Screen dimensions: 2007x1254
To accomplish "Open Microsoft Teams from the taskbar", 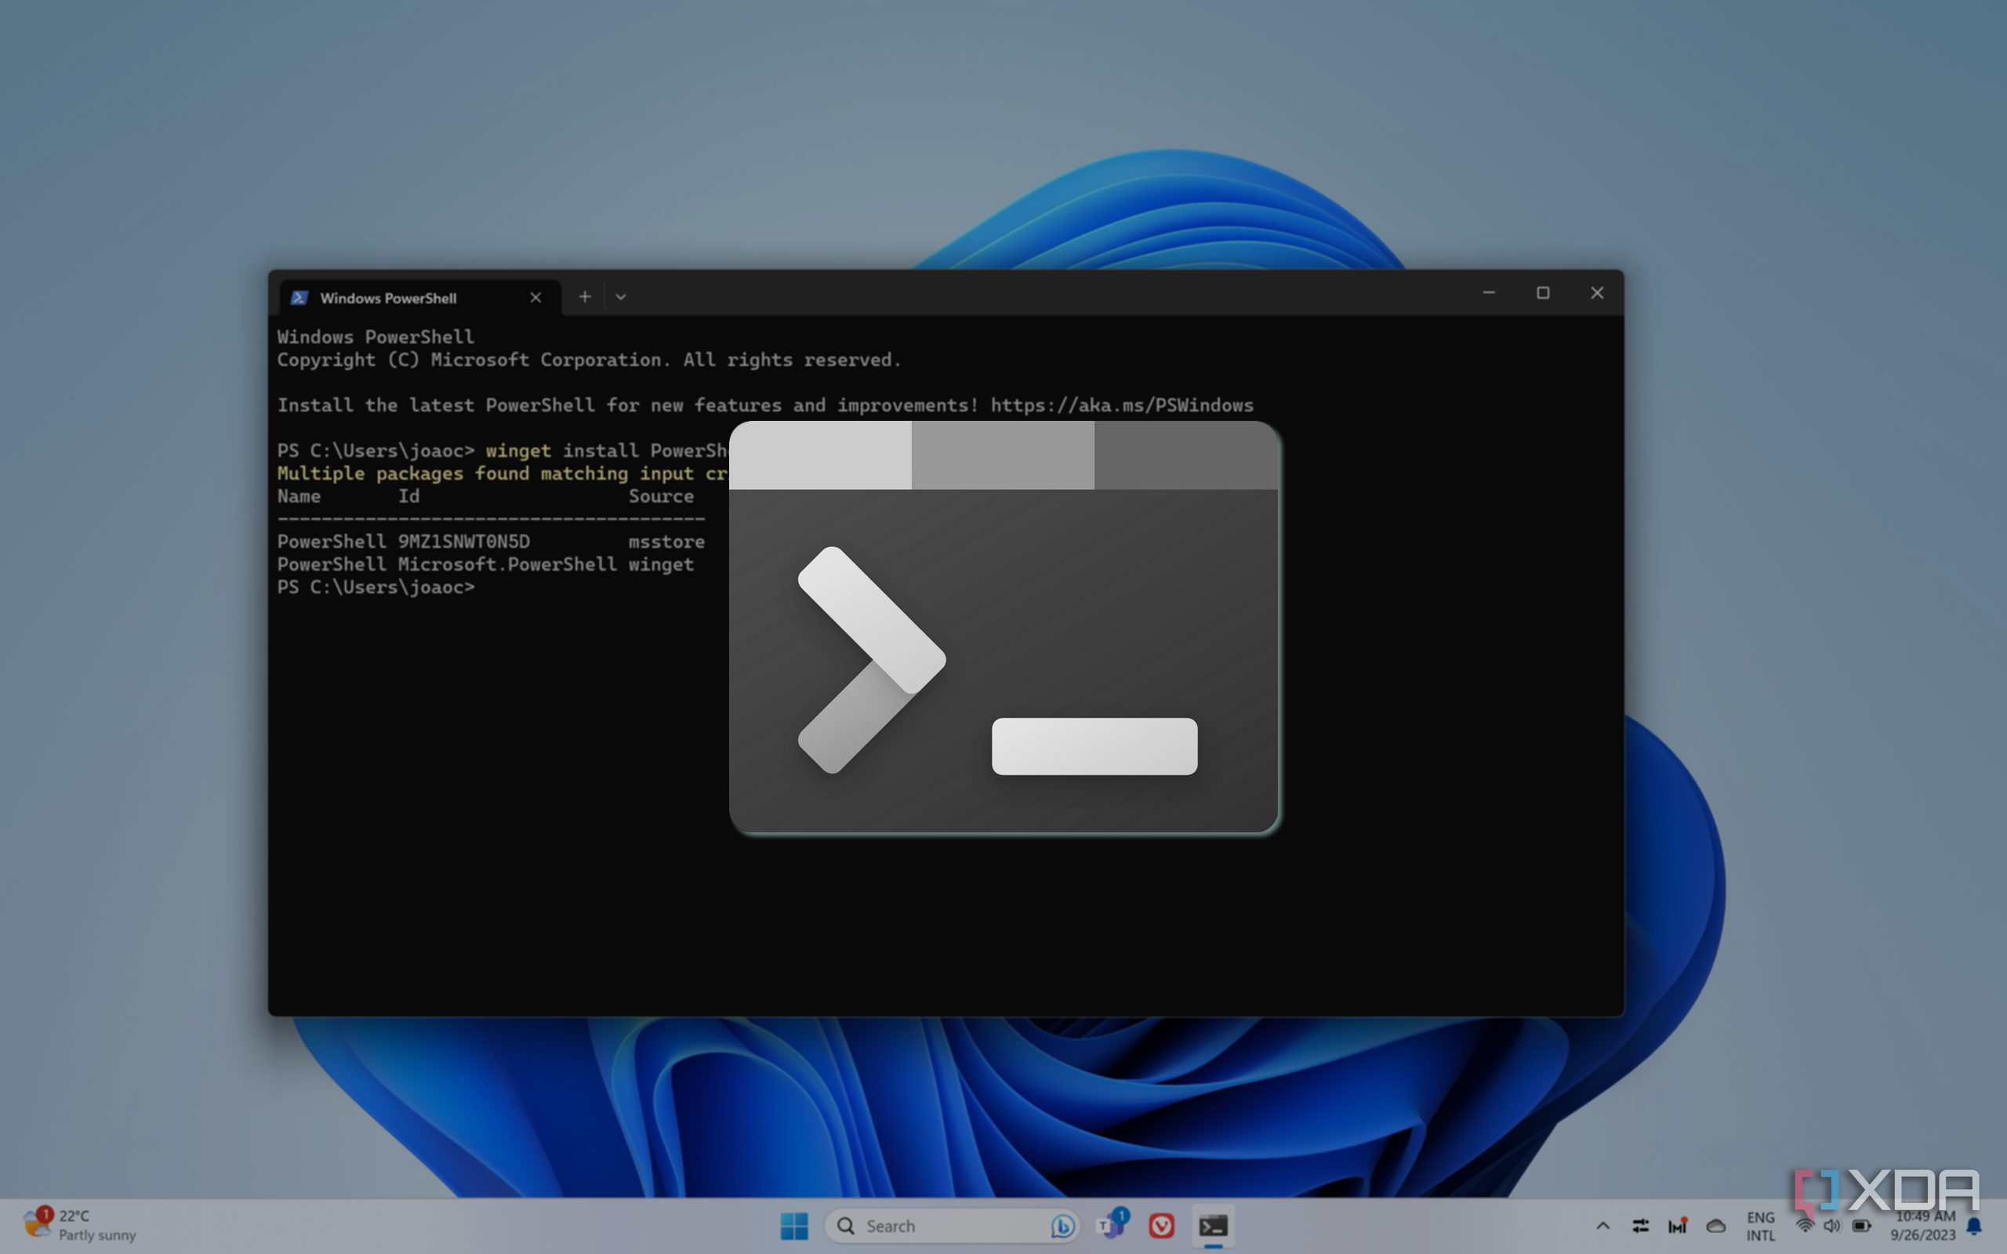I will point(1110,1225).
